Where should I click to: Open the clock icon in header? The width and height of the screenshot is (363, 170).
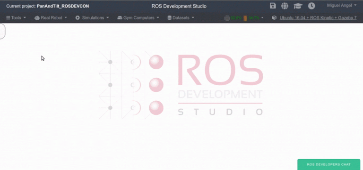[311, 6]
